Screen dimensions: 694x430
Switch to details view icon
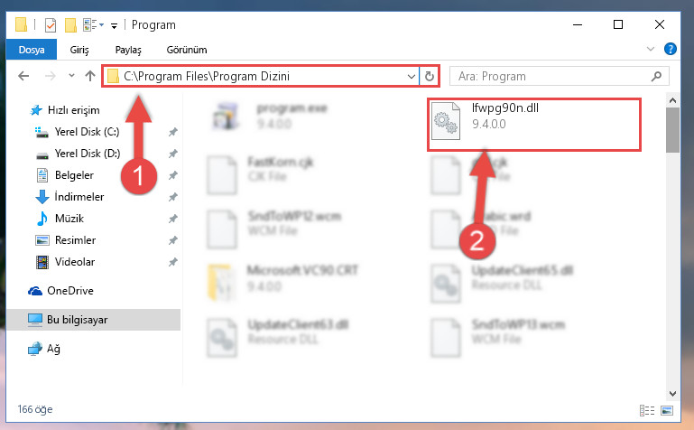[x=647, y=410]
